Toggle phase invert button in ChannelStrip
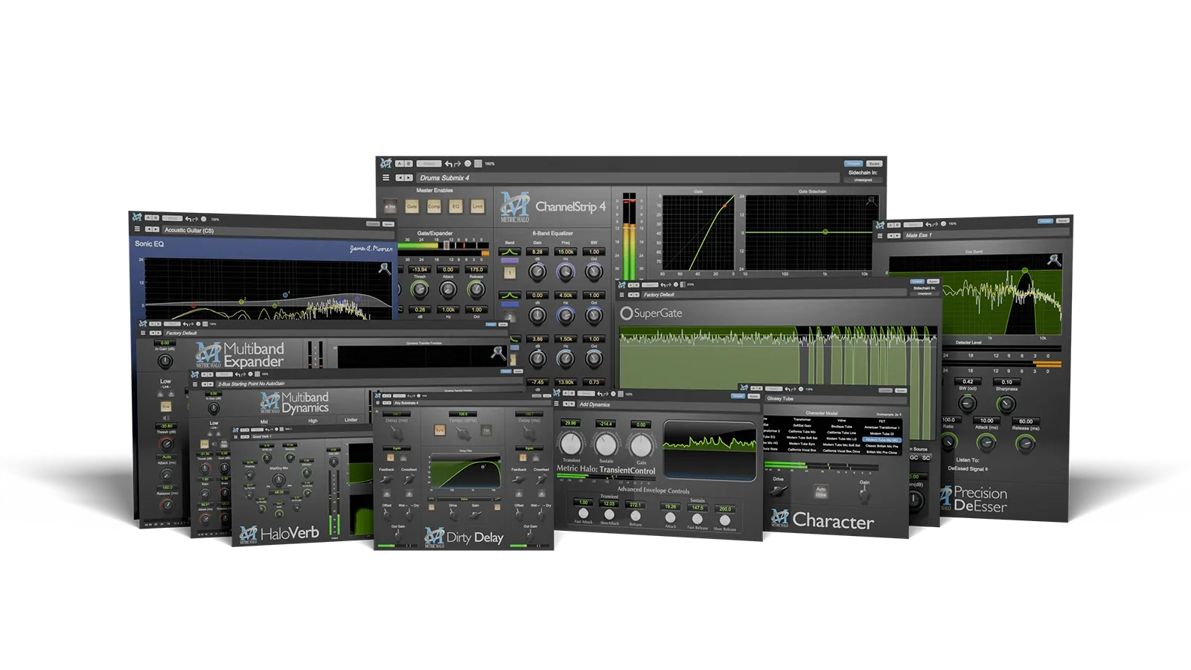This screenshot has height=670, width=1191. (390, 206)
